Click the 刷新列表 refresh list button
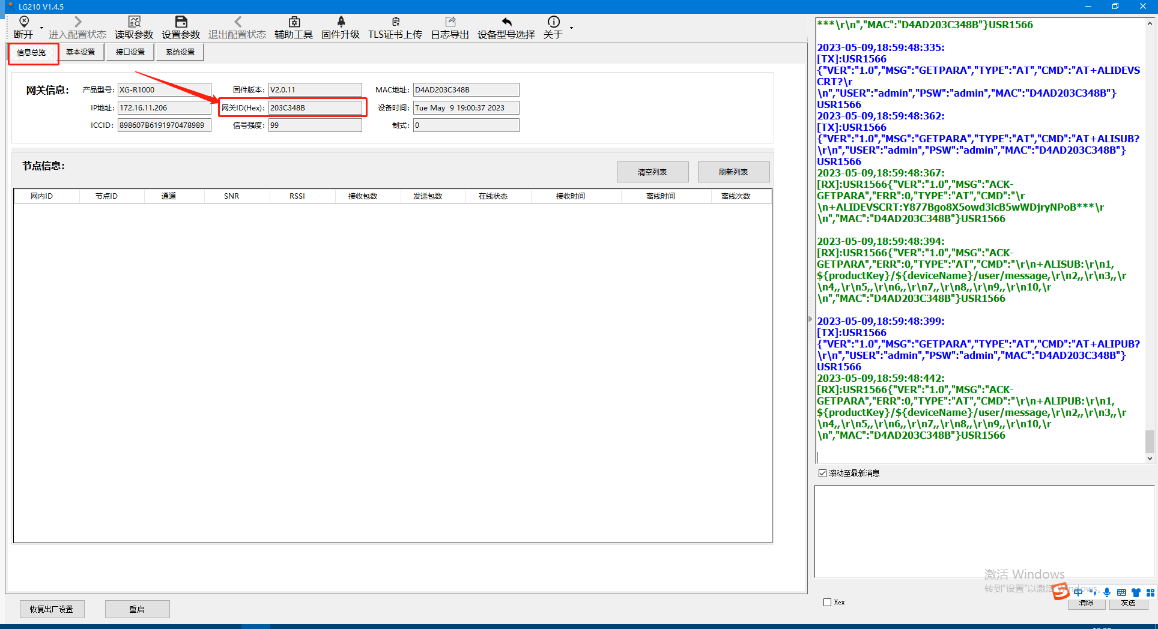This screenshot has height=629, width=1158. pos(733,172)
